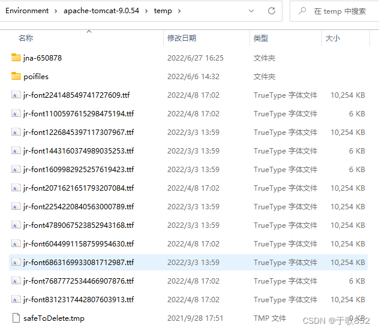Viewport: 379px width, 331px height.
Task: Click the poifiles folder icon
Action: [16, 76]
